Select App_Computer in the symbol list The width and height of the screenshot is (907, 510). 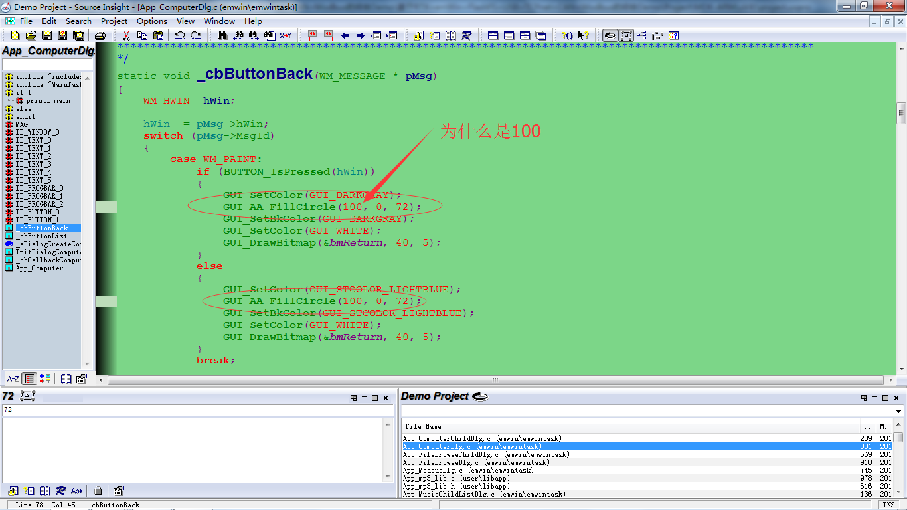[x=39, y=268]
